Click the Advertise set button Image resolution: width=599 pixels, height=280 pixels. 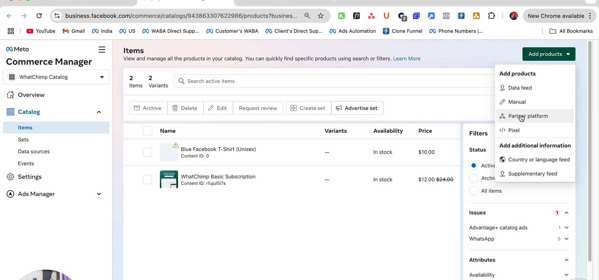coord(357,108)
